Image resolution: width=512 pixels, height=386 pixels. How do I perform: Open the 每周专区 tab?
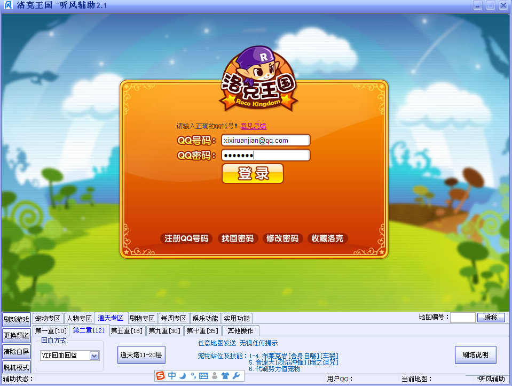[174, 318]
